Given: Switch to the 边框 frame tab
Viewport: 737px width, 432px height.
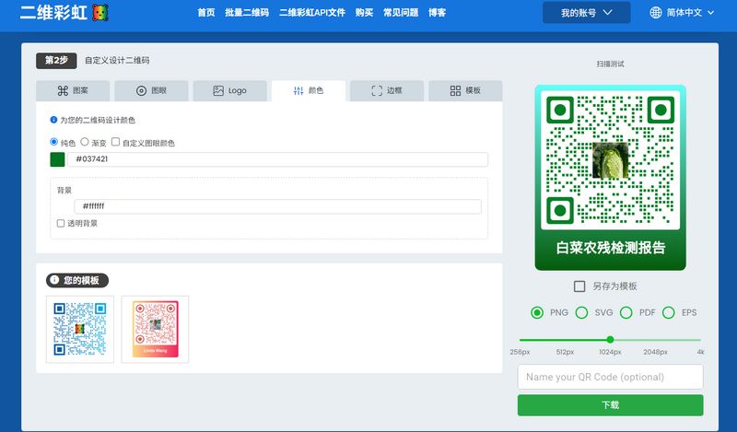Looking at the screenshot, I should 387,90.
